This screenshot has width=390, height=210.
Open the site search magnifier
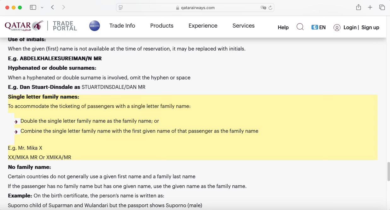(300, 27)
